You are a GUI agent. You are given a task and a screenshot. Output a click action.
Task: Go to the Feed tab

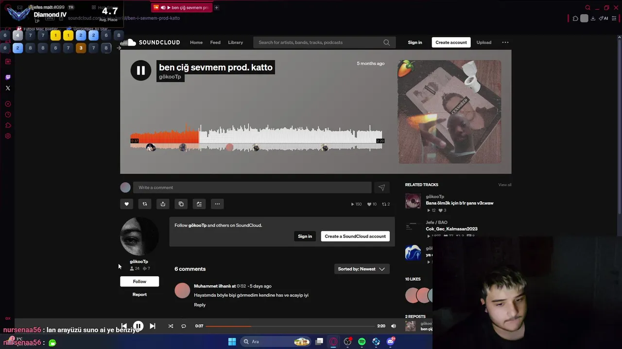coord(215,43)
